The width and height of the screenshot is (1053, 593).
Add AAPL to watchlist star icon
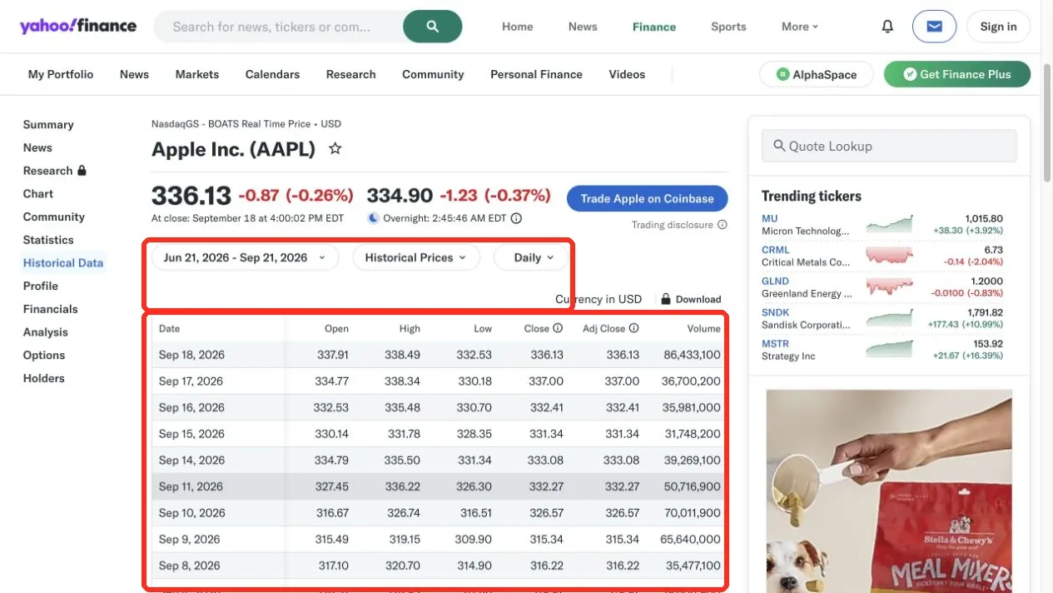335,149
